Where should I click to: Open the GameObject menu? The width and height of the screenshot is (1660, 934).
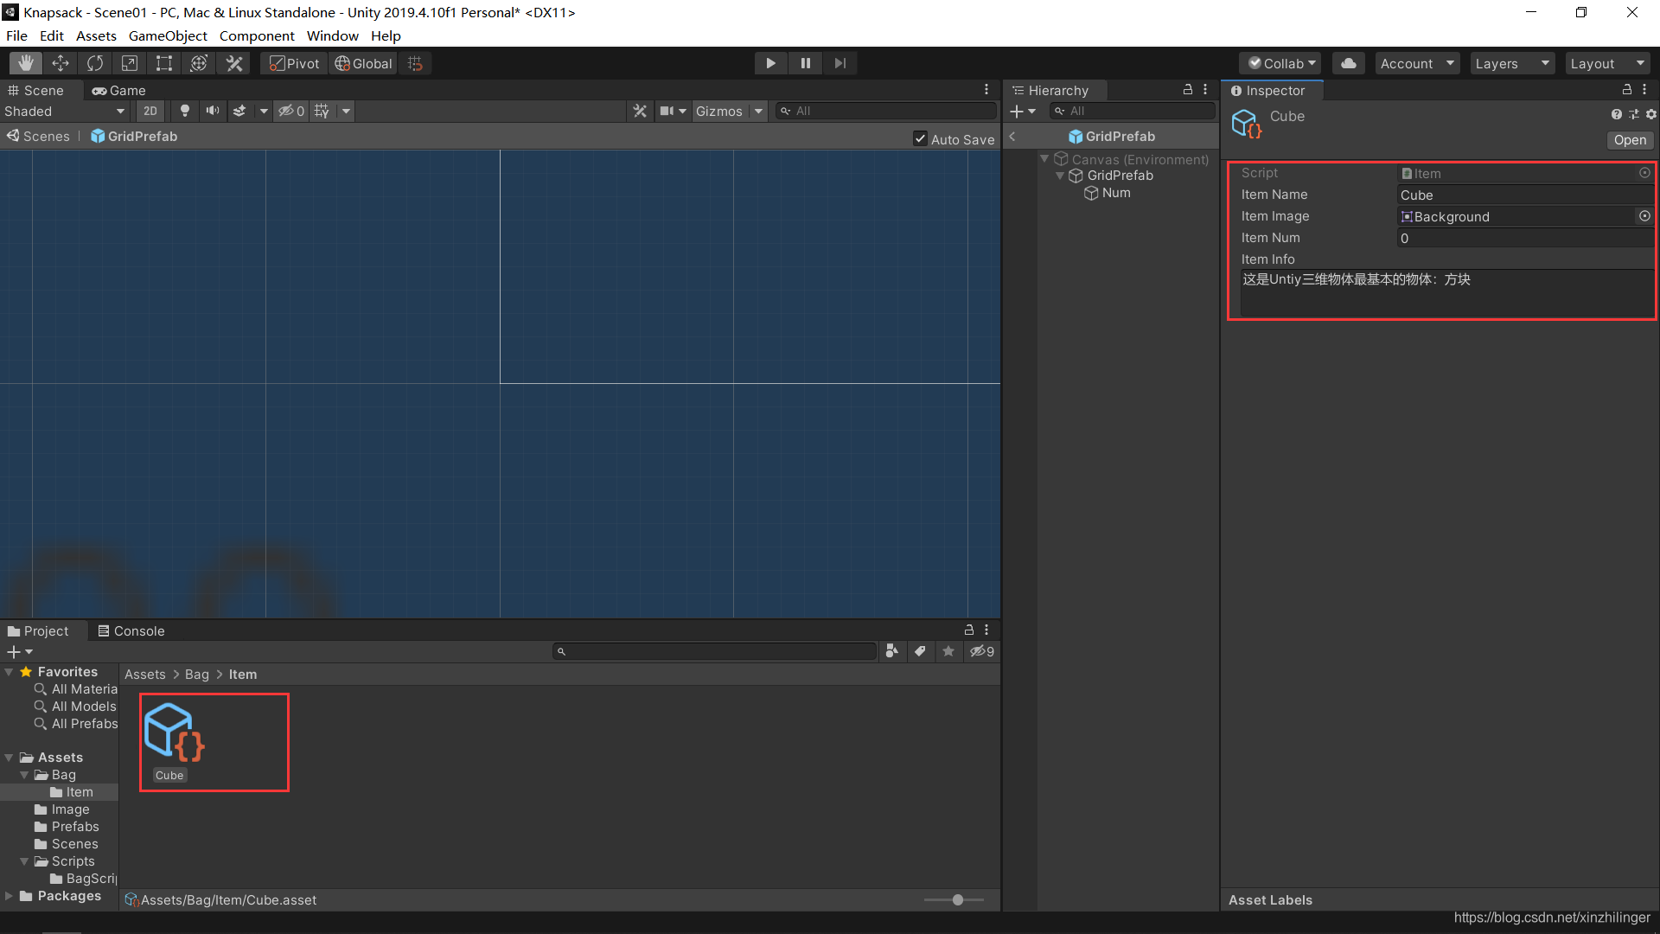point(167,35)
